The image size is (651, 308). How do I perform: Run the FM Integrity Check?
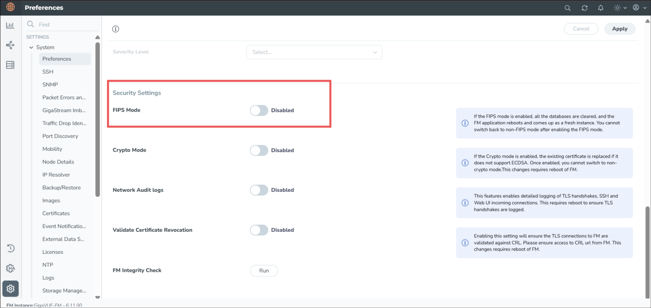(264, 271)
